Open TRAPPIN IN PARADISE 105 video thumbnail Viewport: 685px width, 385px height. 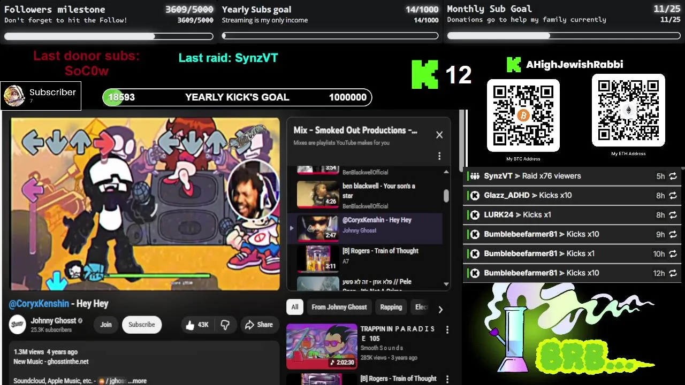click(322, 346)
